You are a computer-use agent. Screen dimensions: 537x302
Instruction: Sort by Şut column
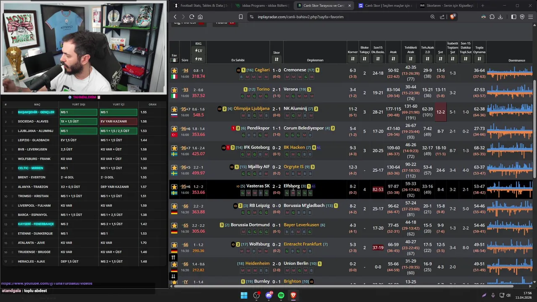[441, 59]
